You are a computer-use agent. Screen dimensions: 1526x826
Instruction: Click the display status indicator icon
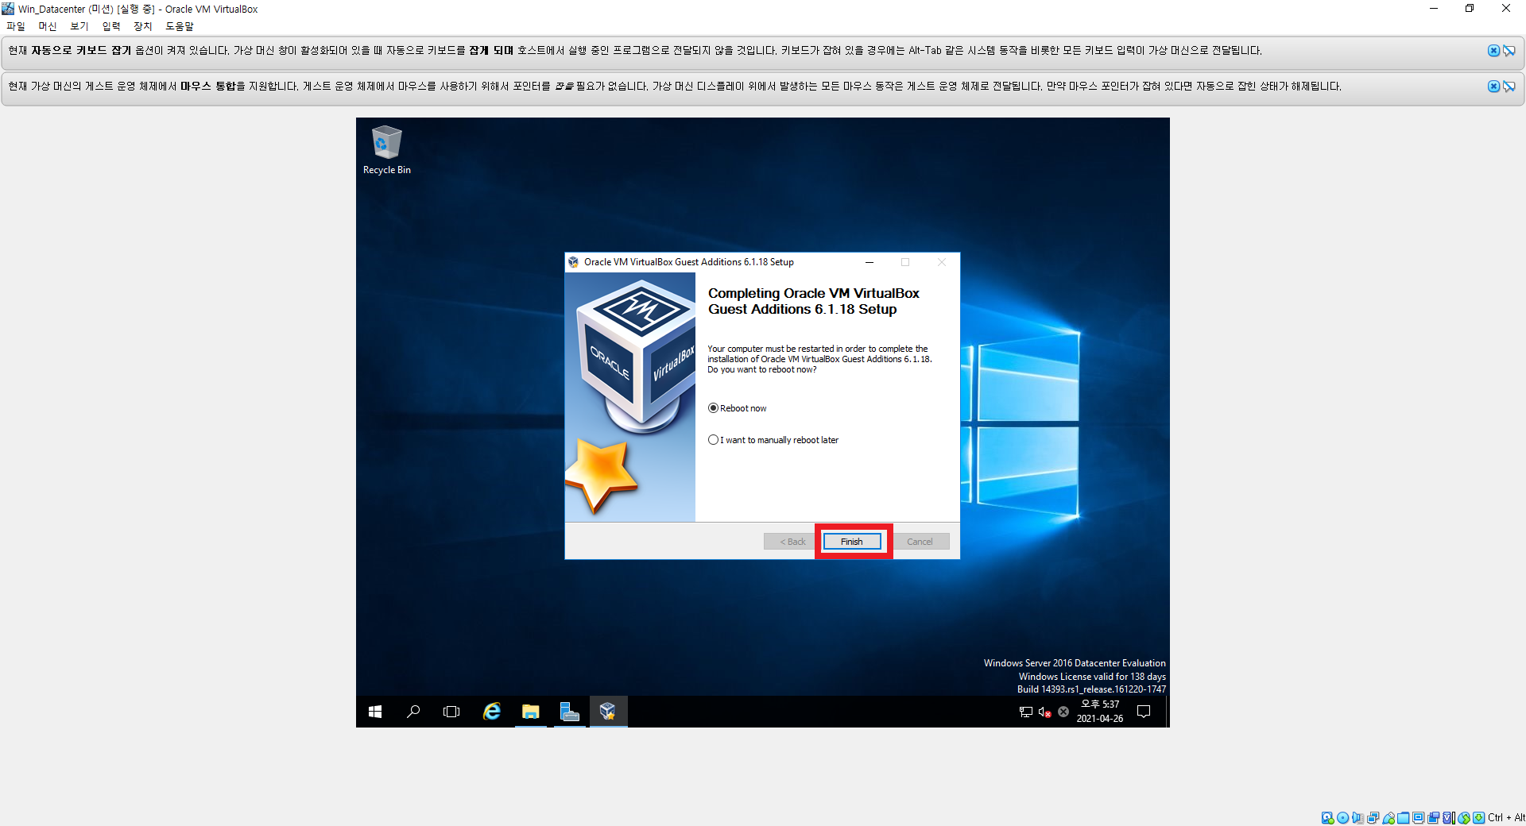click(1419, 818)
